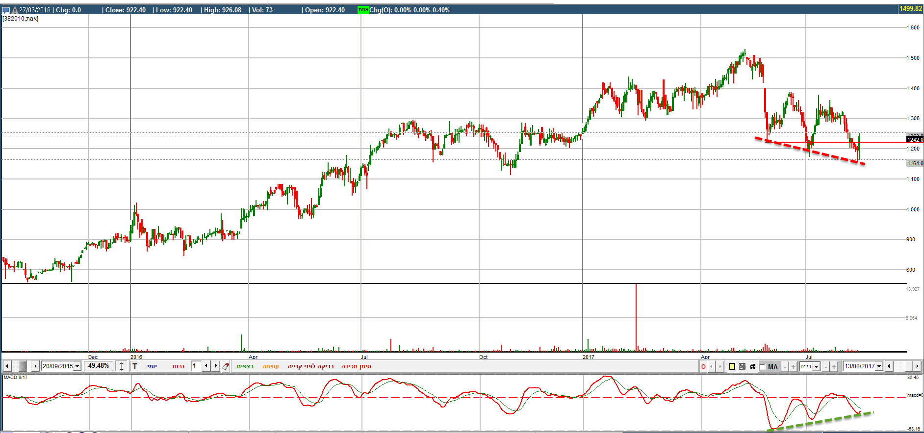Click the red O marker icon
The width and height of the screenshot is (924, 433).
[x=703, y=366]
